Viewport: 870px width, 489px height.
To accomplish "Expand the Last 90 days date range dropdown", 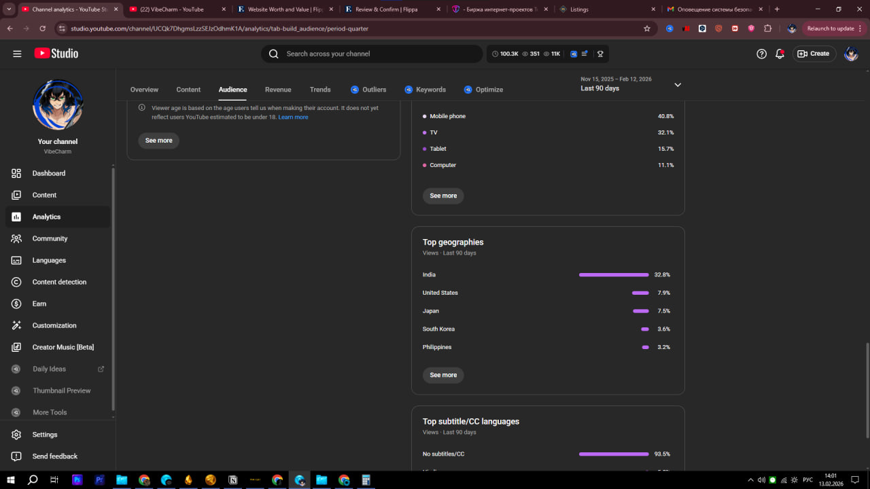I will pyautogui.click(x=678, y=85).
